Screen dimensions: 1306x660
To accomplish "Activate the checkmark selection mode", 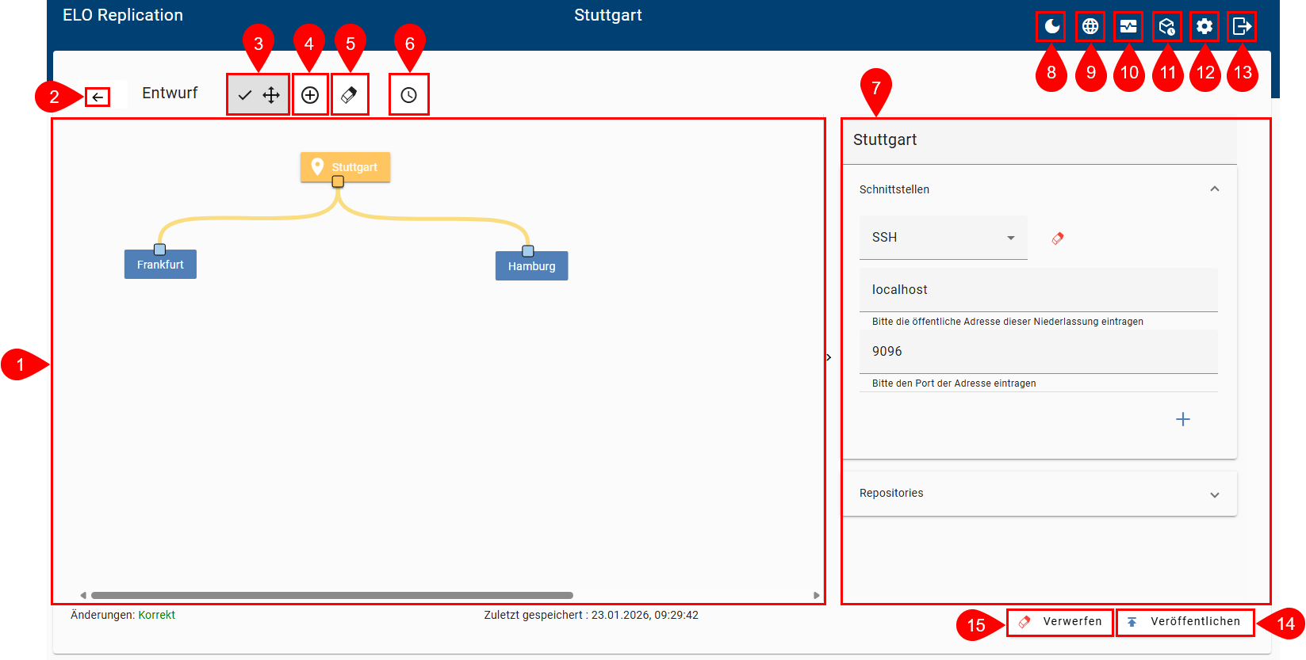I will click(x=245, y=95).
